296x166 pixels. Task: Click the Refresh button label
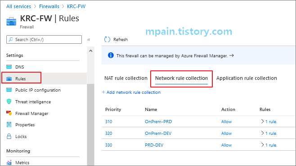121,40
